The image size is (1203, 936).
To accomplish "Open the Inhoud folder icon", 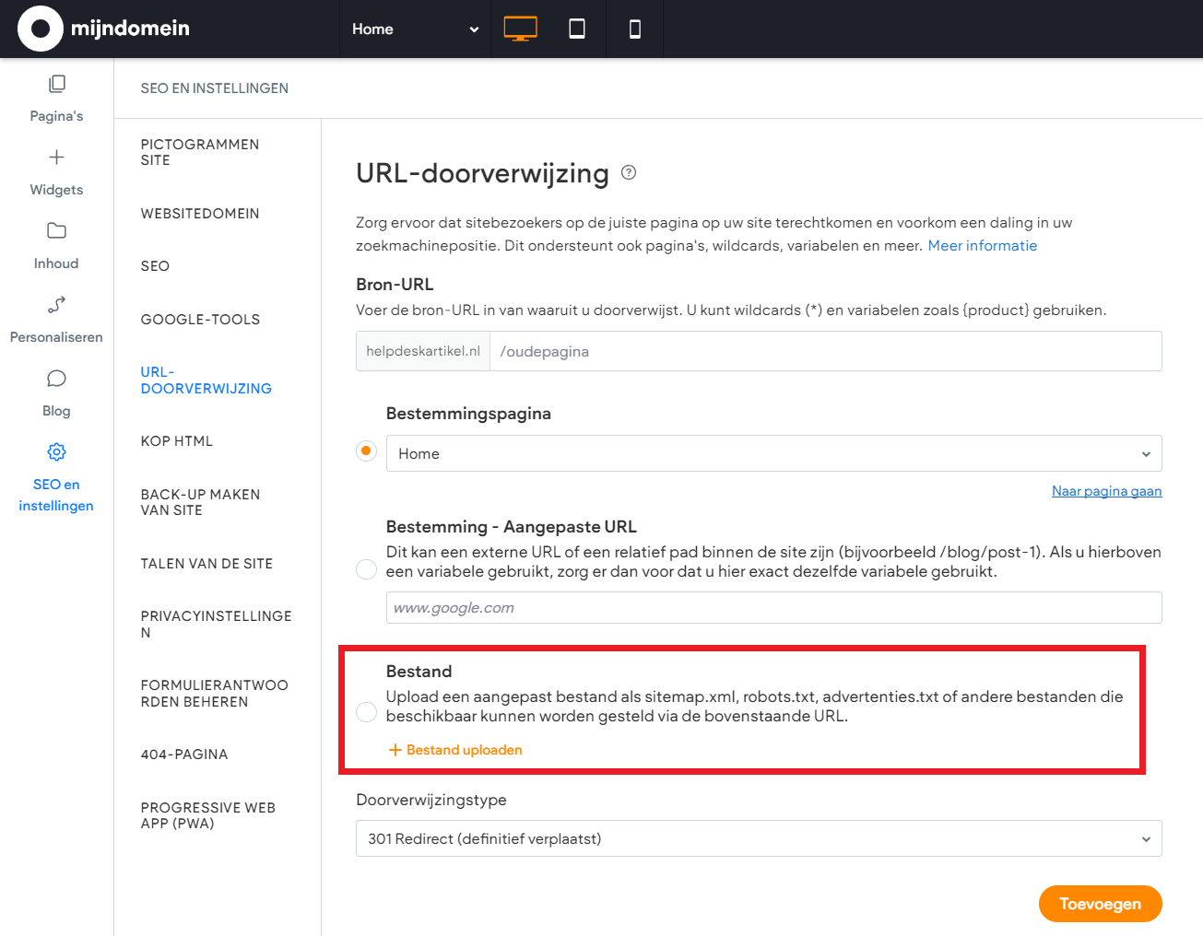I will tap(56, 231).
